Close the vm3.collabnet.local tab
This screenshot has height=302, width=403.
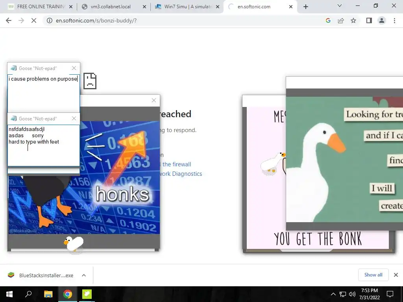(144, 7)
